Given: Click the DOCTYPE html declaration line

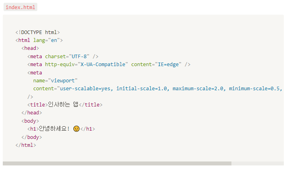Looking at the screenshot, I should point(38,32).
